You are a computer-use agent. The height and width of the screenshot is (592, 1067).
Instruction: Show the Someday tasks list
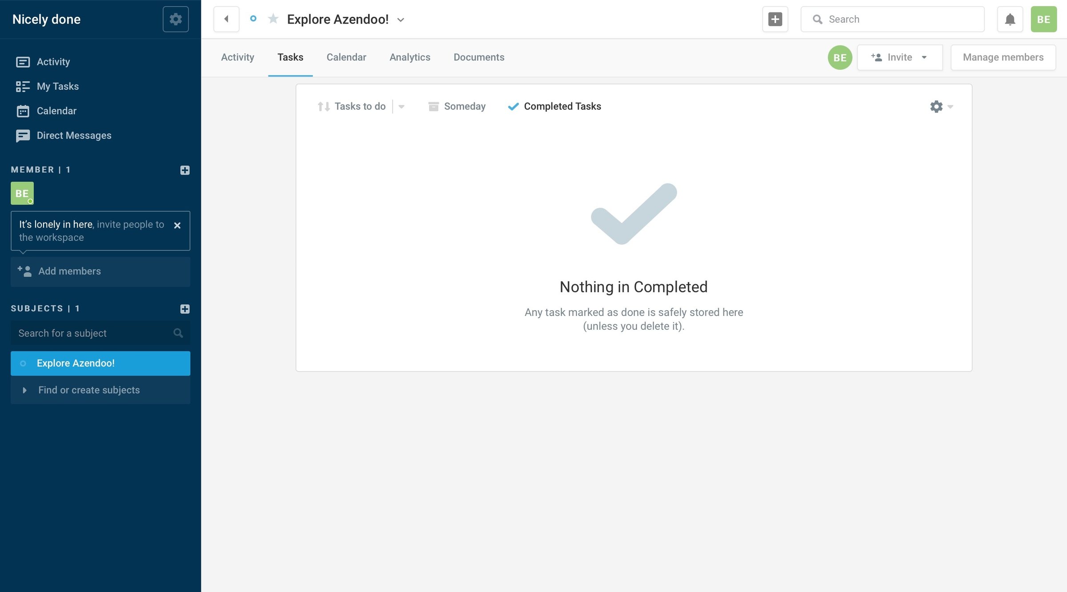457,106
